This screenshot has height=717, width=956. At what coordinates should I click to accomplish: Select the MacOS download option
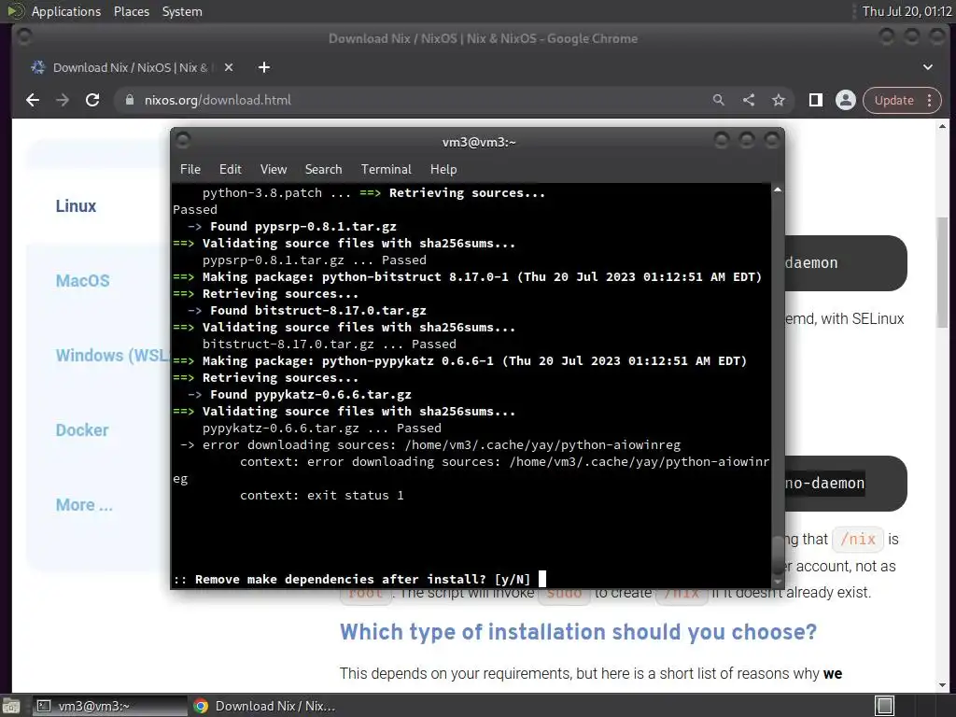83,281
